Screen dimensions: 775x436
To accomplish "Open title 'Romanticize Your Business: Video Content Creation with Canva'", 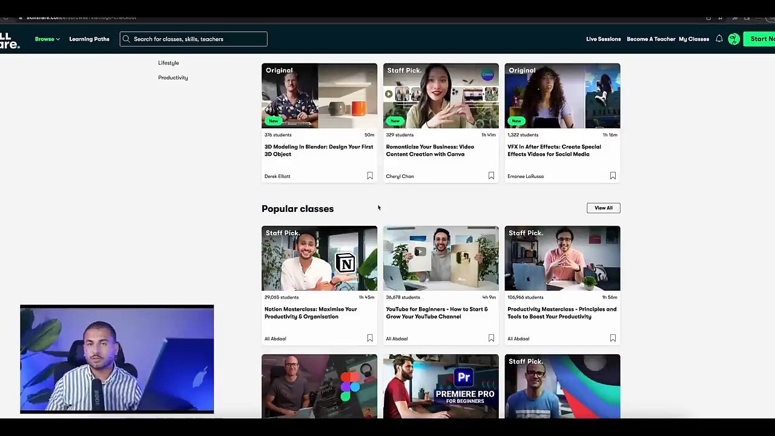I will (430, 150).
